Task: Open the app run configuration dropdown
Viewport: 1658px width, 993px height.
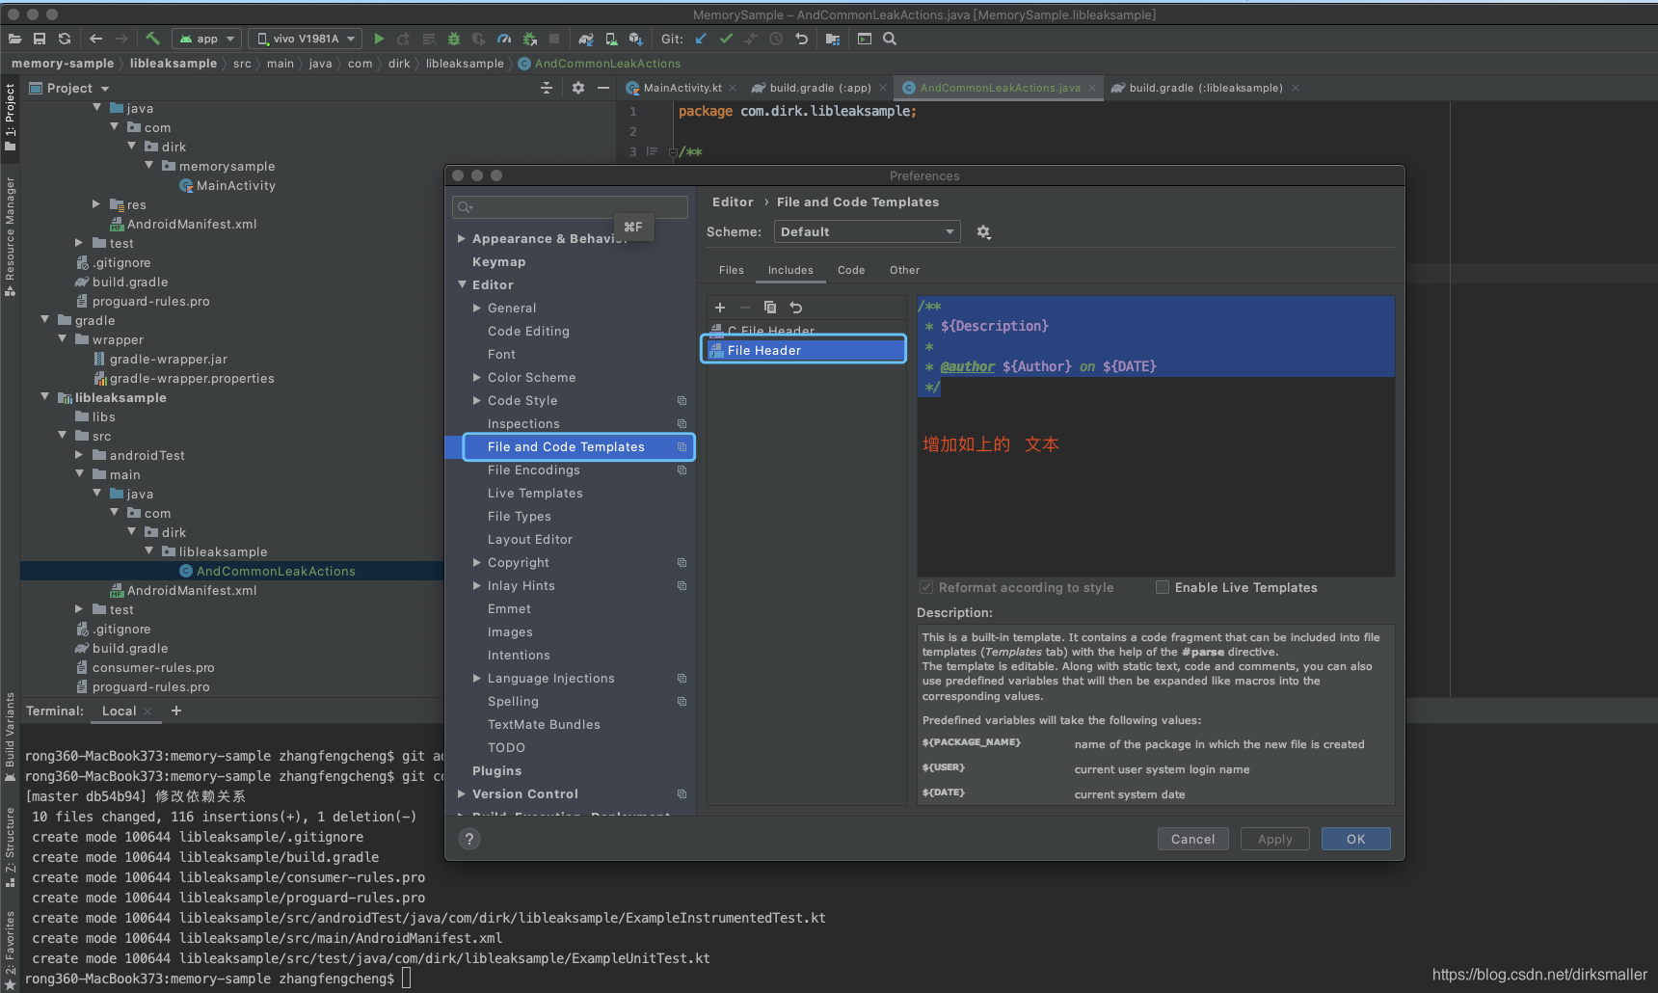Action: [x=206, y=39]
